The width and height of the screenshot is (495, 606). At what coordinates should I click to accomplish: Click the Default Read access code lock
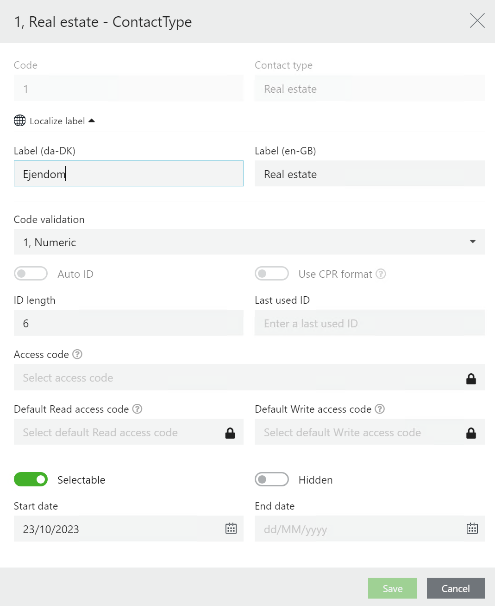230,433
